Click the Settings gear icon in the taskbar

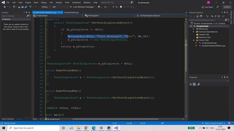[x=101, y=128]
